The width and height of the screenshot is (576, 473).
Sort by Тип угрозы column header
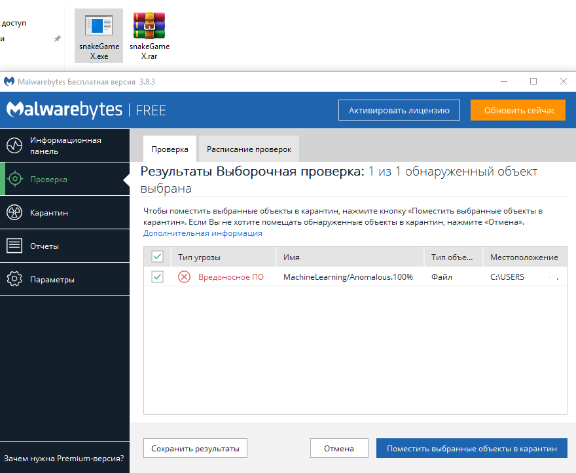[223, 257]
